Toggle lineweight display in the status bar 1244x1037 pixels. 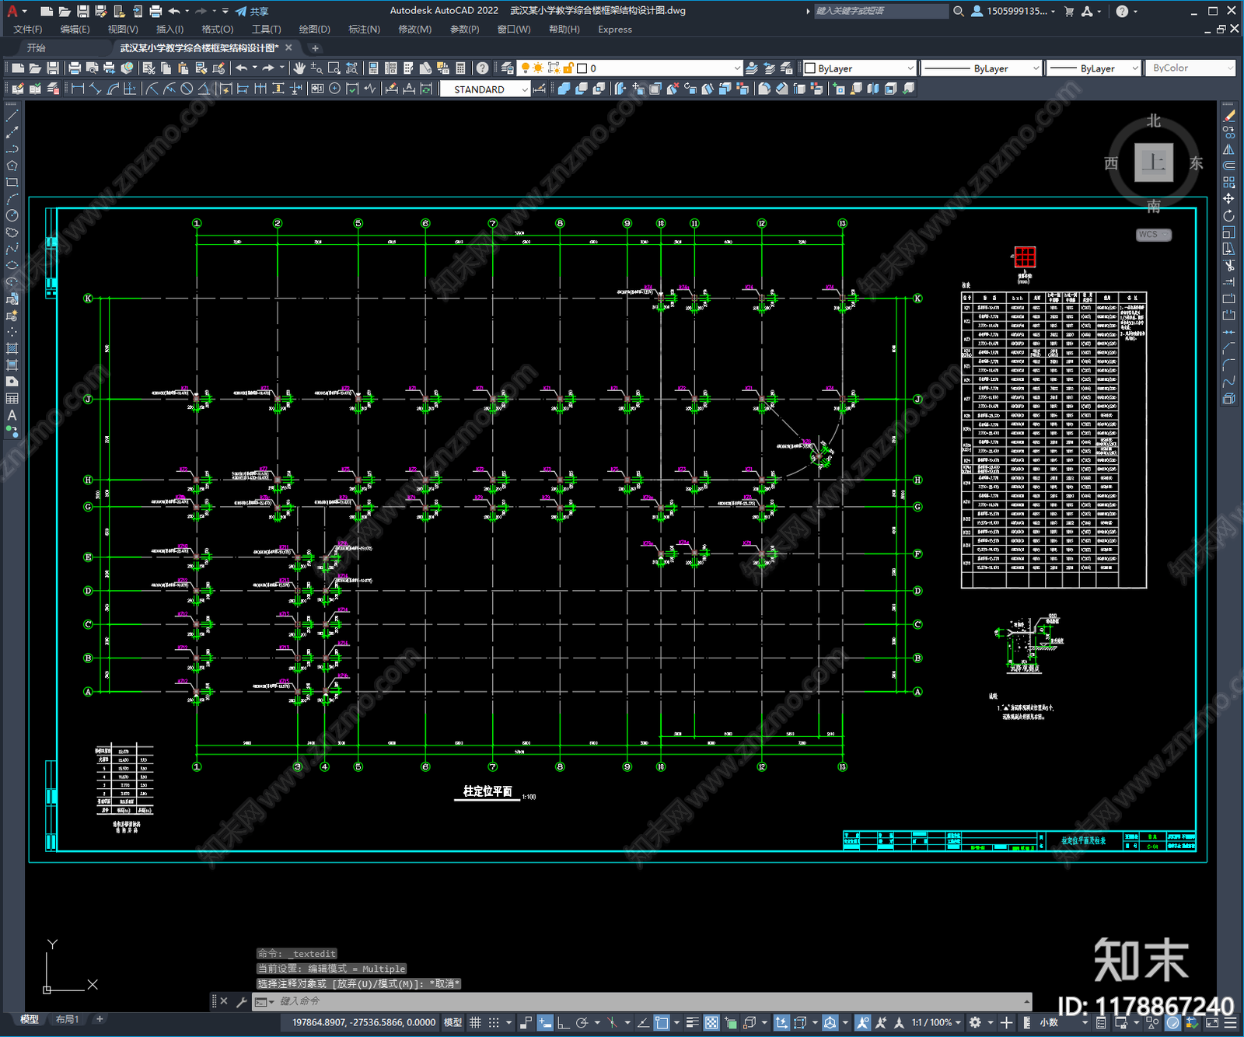[693, 1022]
